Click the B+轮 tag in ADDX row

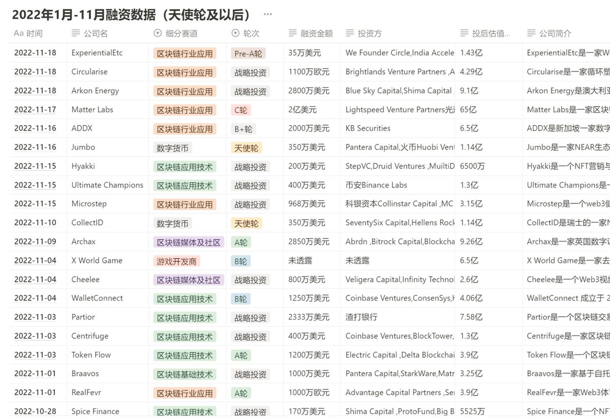(x=243, y=129)
